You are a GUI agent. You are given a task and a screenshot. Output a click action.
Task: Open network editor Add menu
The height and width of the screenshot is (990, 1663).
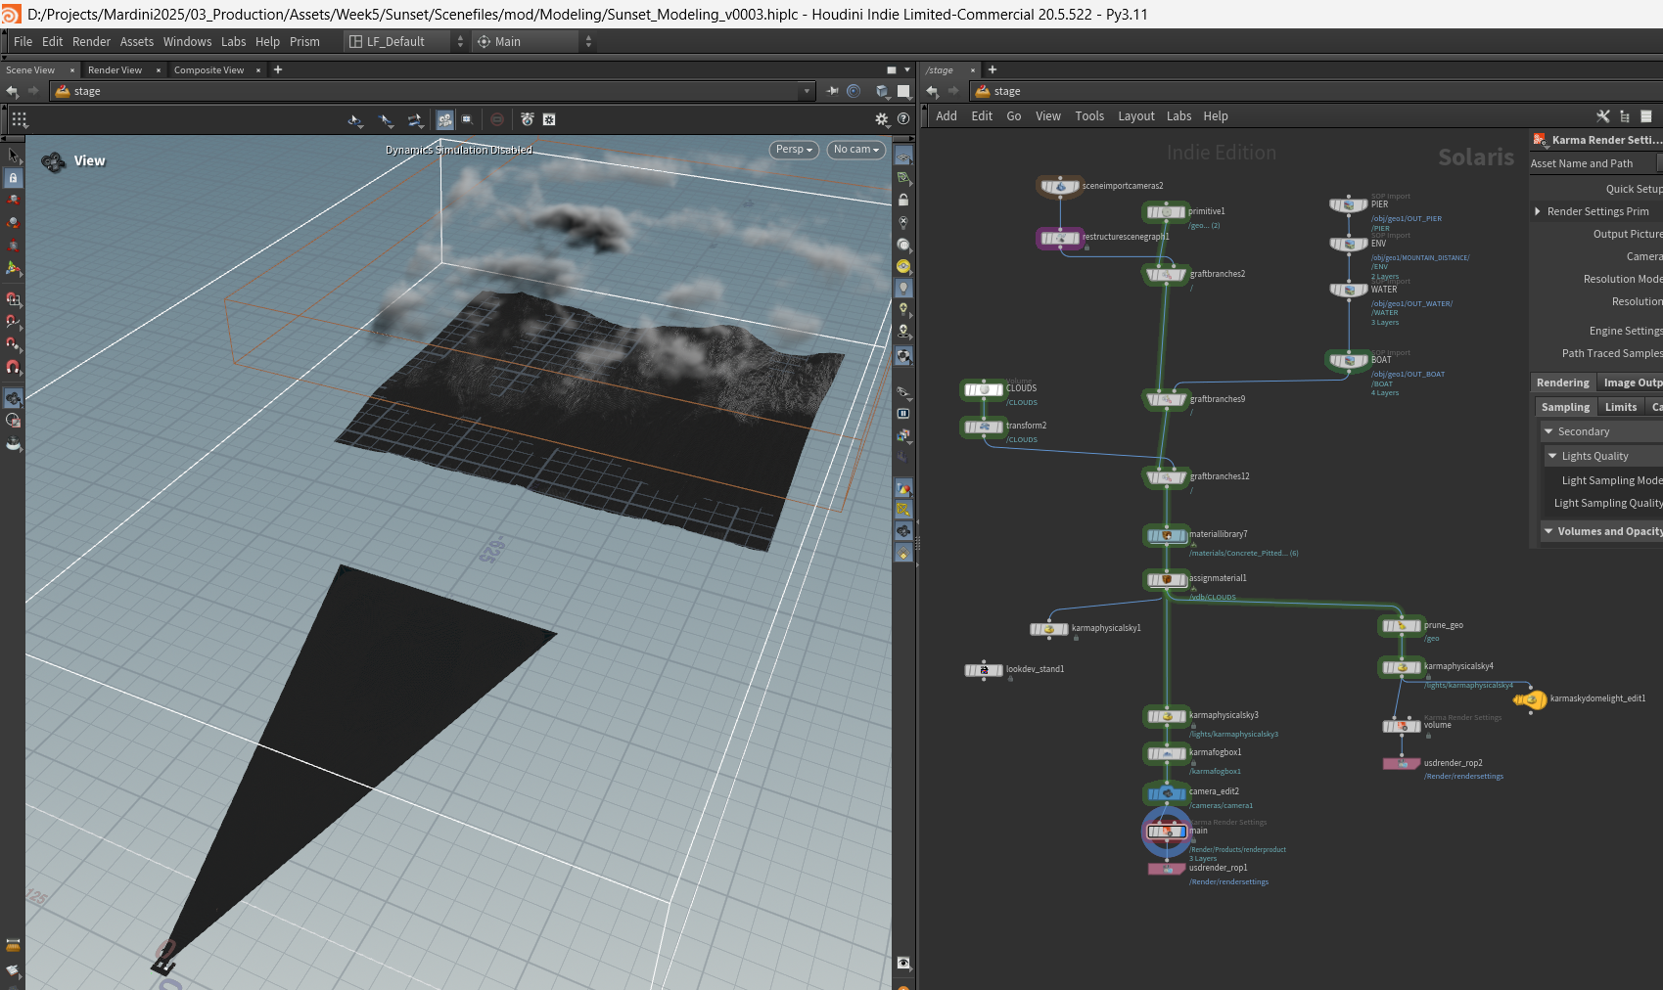(x=946, y=116)
